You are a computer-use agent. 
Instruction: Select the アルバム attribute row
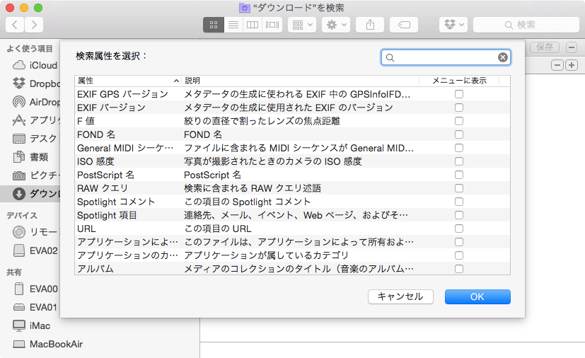click(x=293, y=269)
